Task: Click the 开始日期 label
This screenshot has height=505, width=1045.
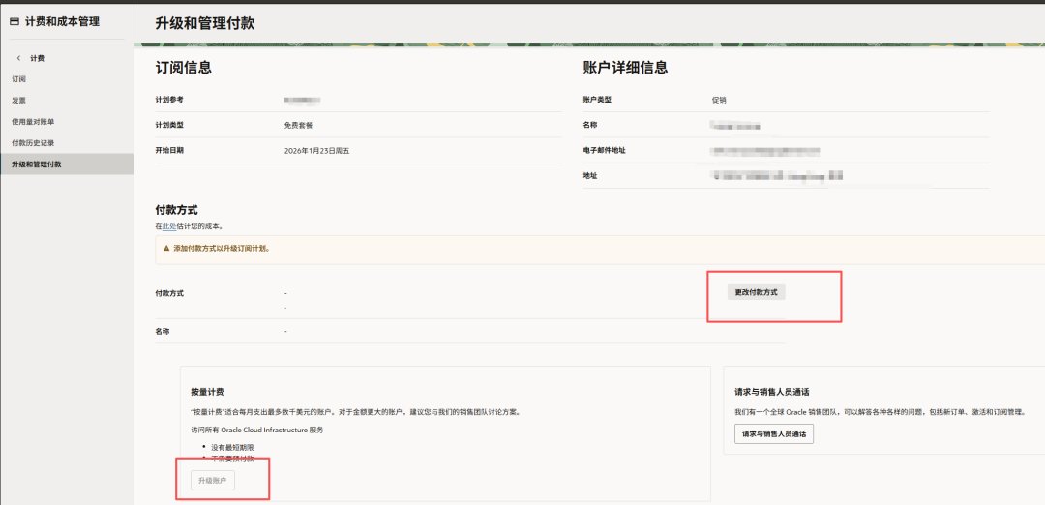Action: [169, 150]
